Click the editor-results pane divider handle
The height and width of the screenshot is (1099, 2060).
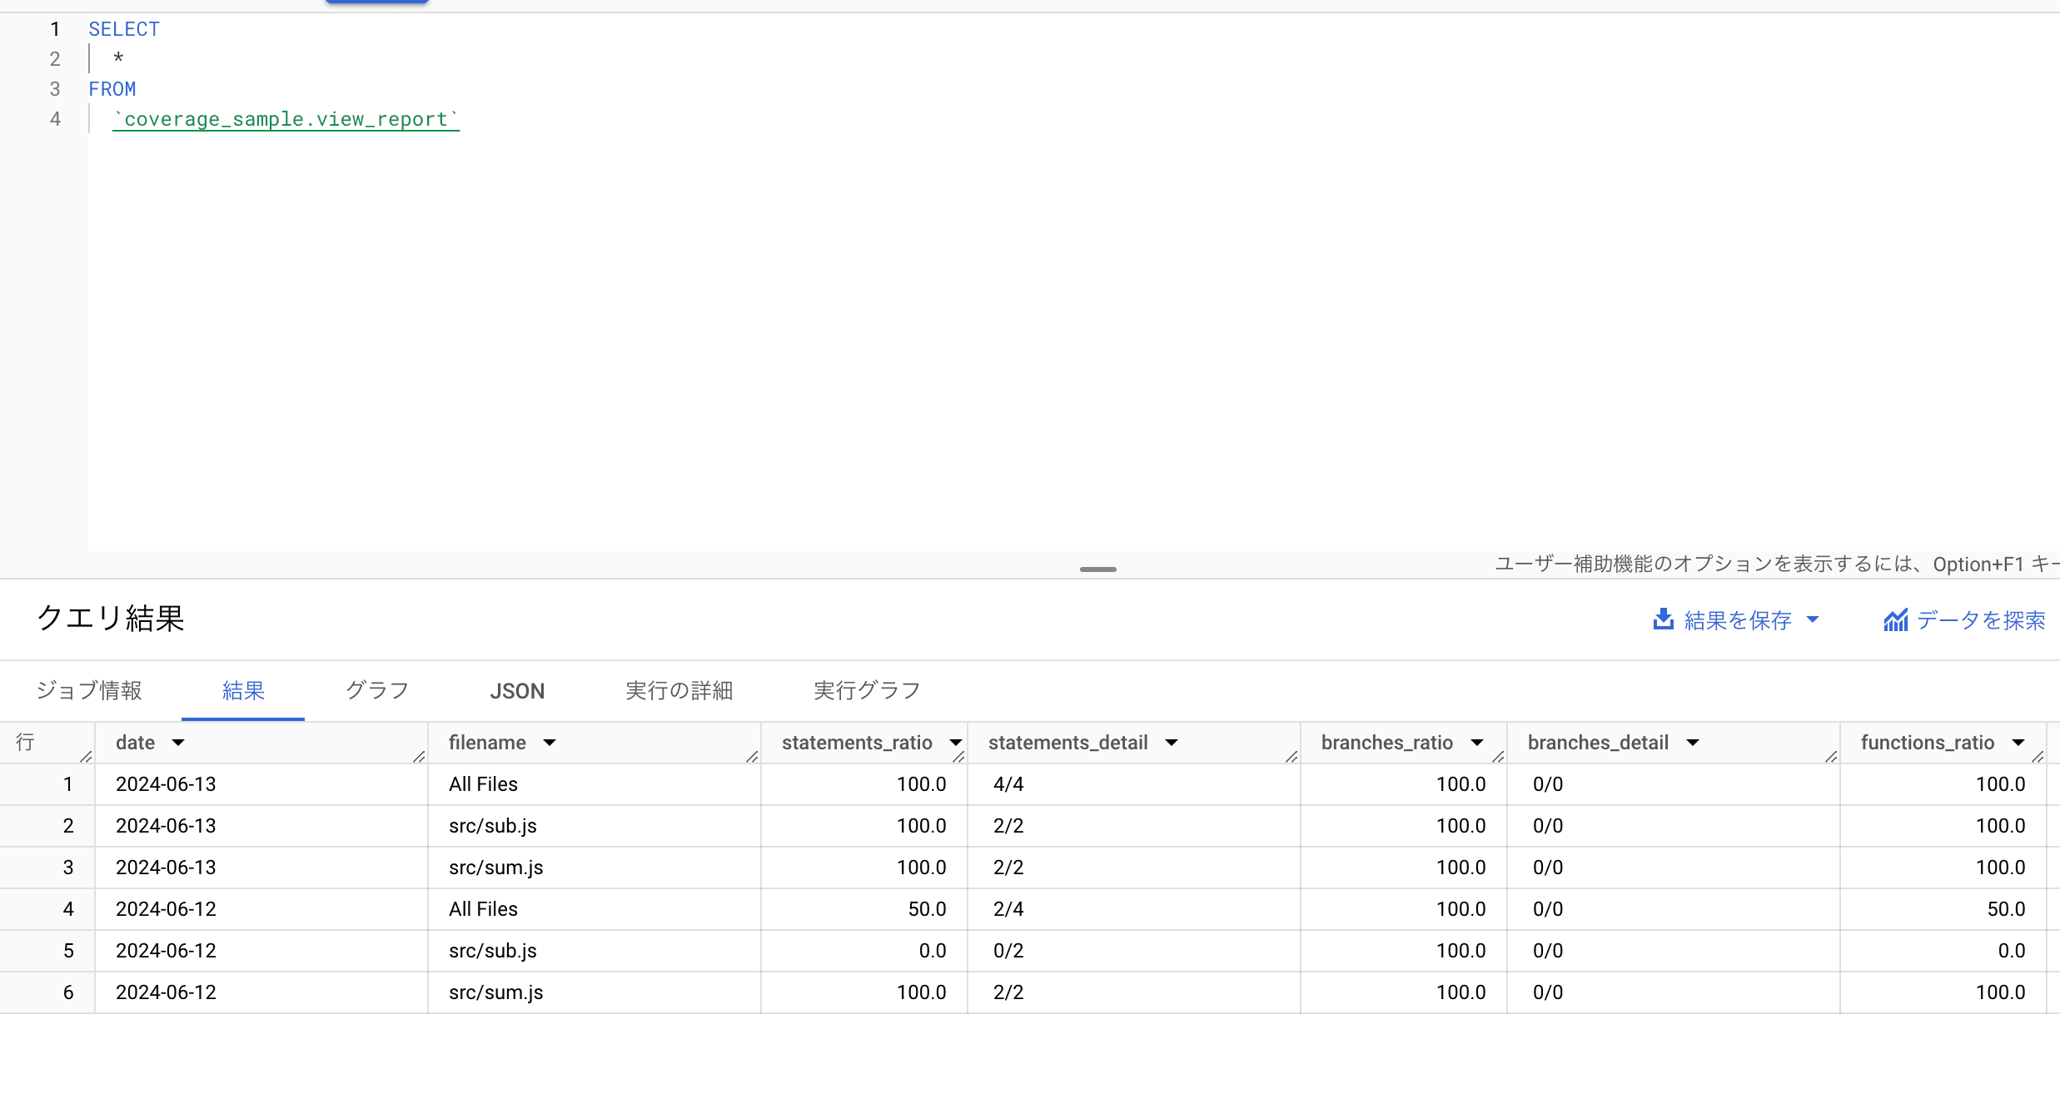tap(1097, 569)
